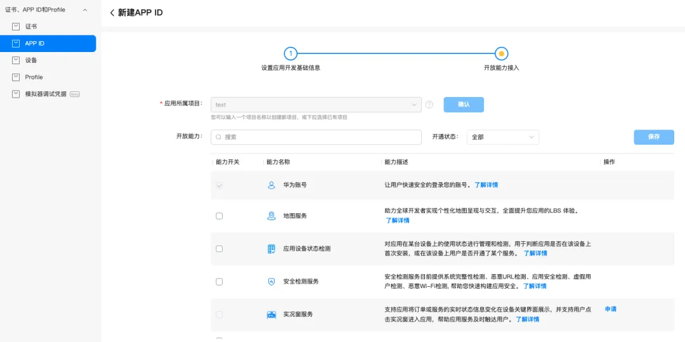Click the 开放能力接入 step circle
685x342 pixels.
pos(502,54)
